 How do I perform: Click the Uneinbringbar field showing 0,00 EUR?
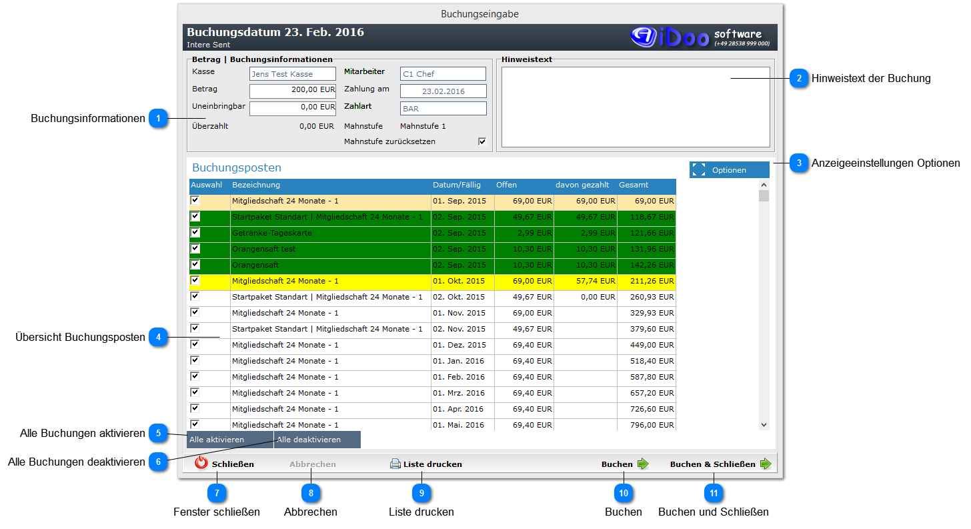(x=293, y=109)
